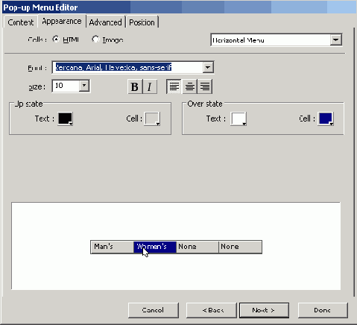Open the Horizontal Menu type dropdown
This screenshot has width=357, height=325.
point(335,40)
